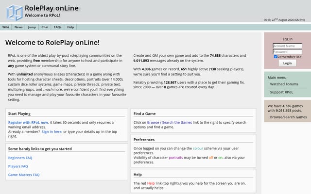This screenshot has width=311, height=194.
Task: Open the Help menu item
Action: [70, 27]
